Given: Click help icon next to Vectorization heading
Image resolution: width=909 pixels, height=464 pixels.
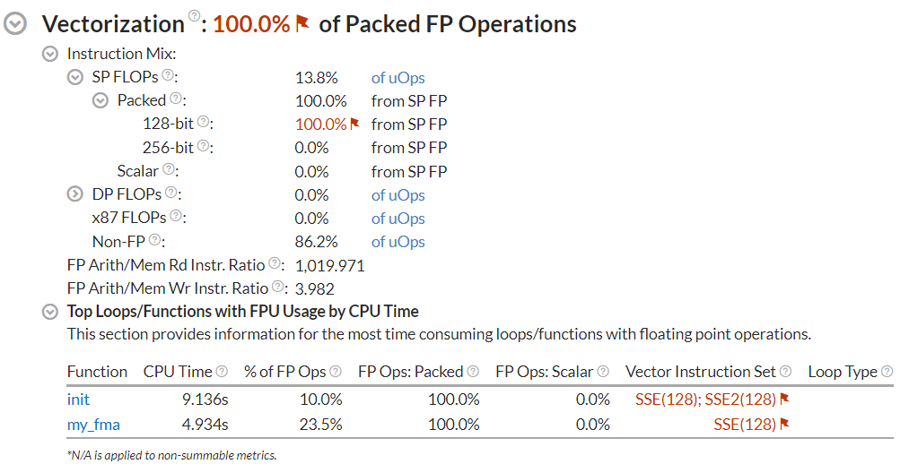Looking at the screenshot, I should (x=195, y=18).
